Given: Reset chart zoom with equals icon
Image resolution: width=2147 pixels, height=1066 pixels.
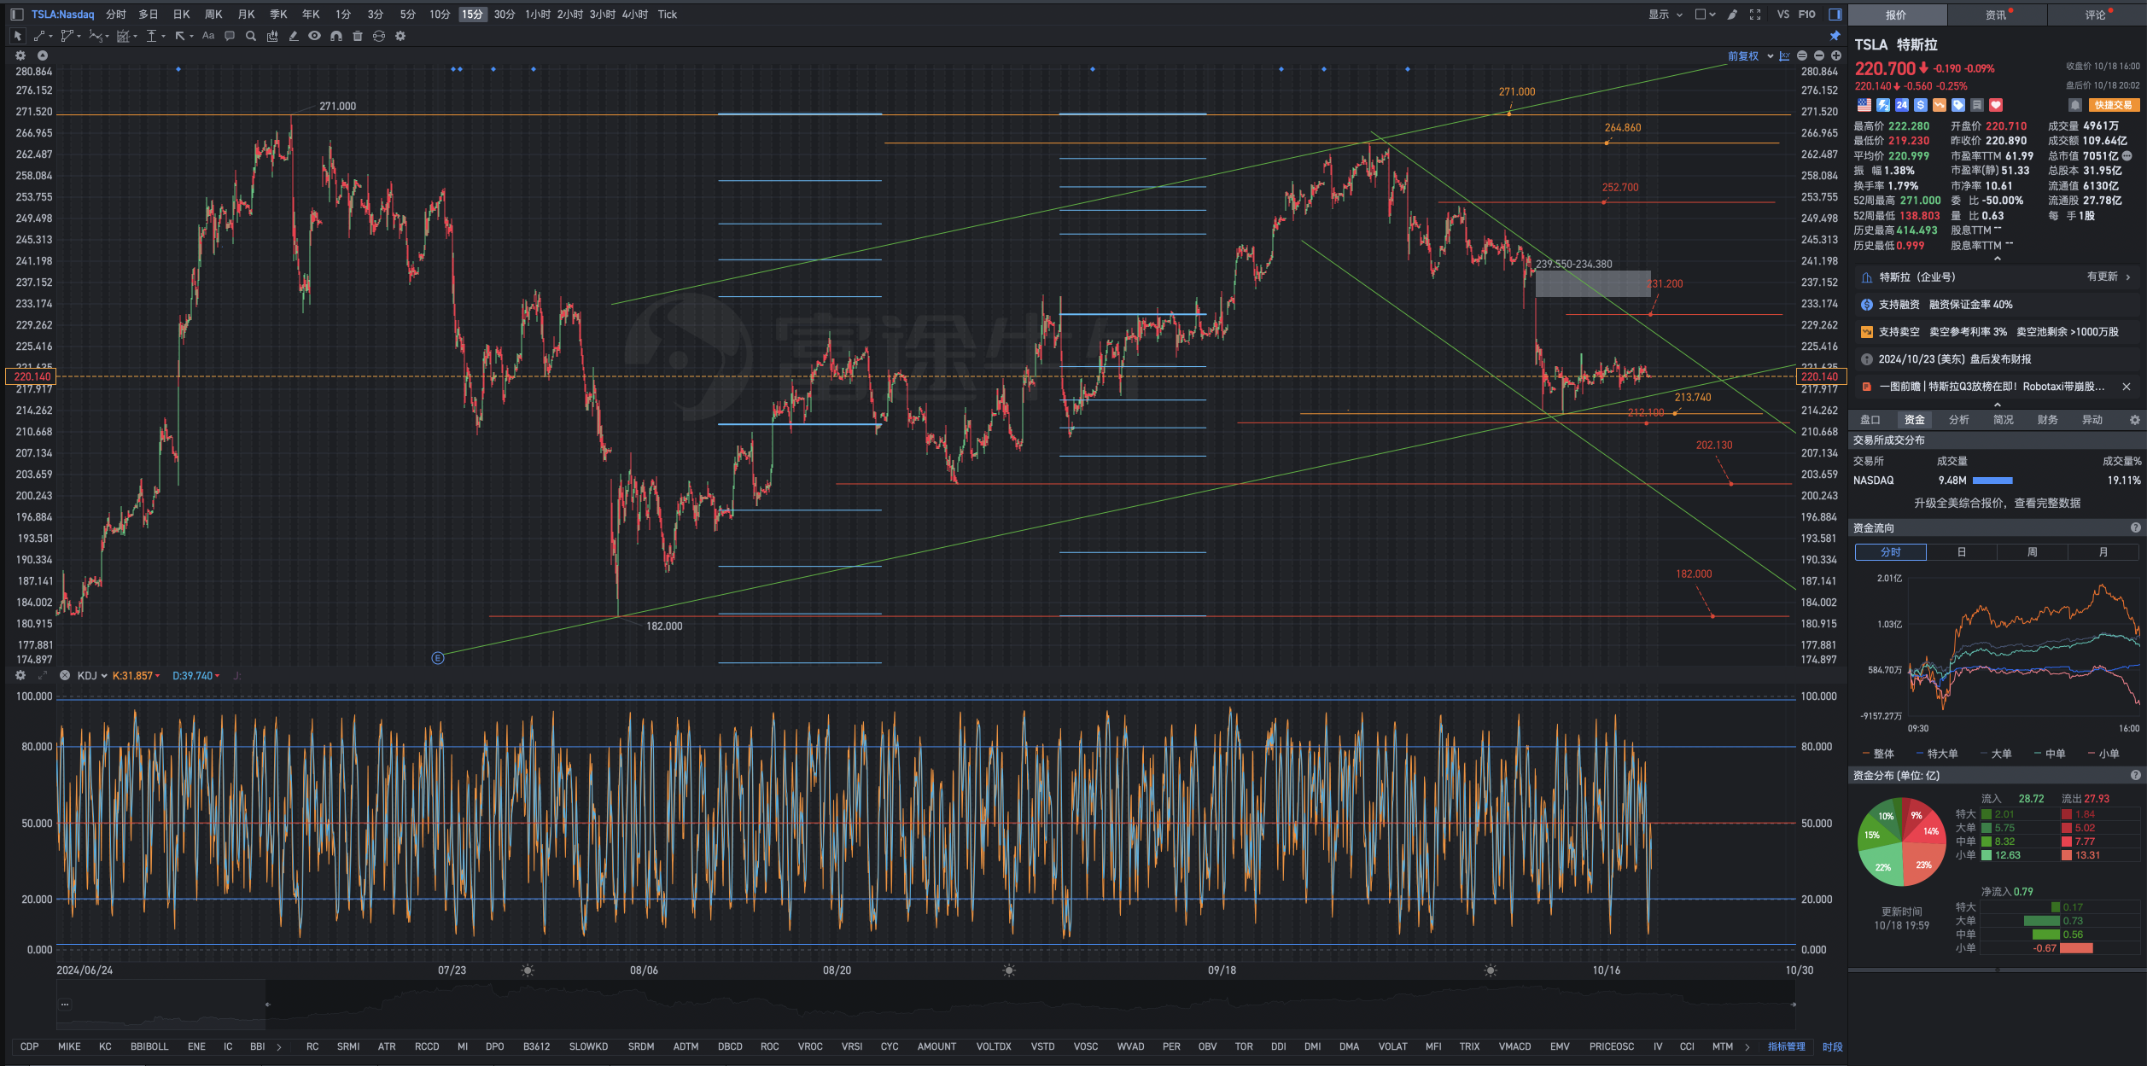Looking at the screenshot, I should coord(1802,55).
